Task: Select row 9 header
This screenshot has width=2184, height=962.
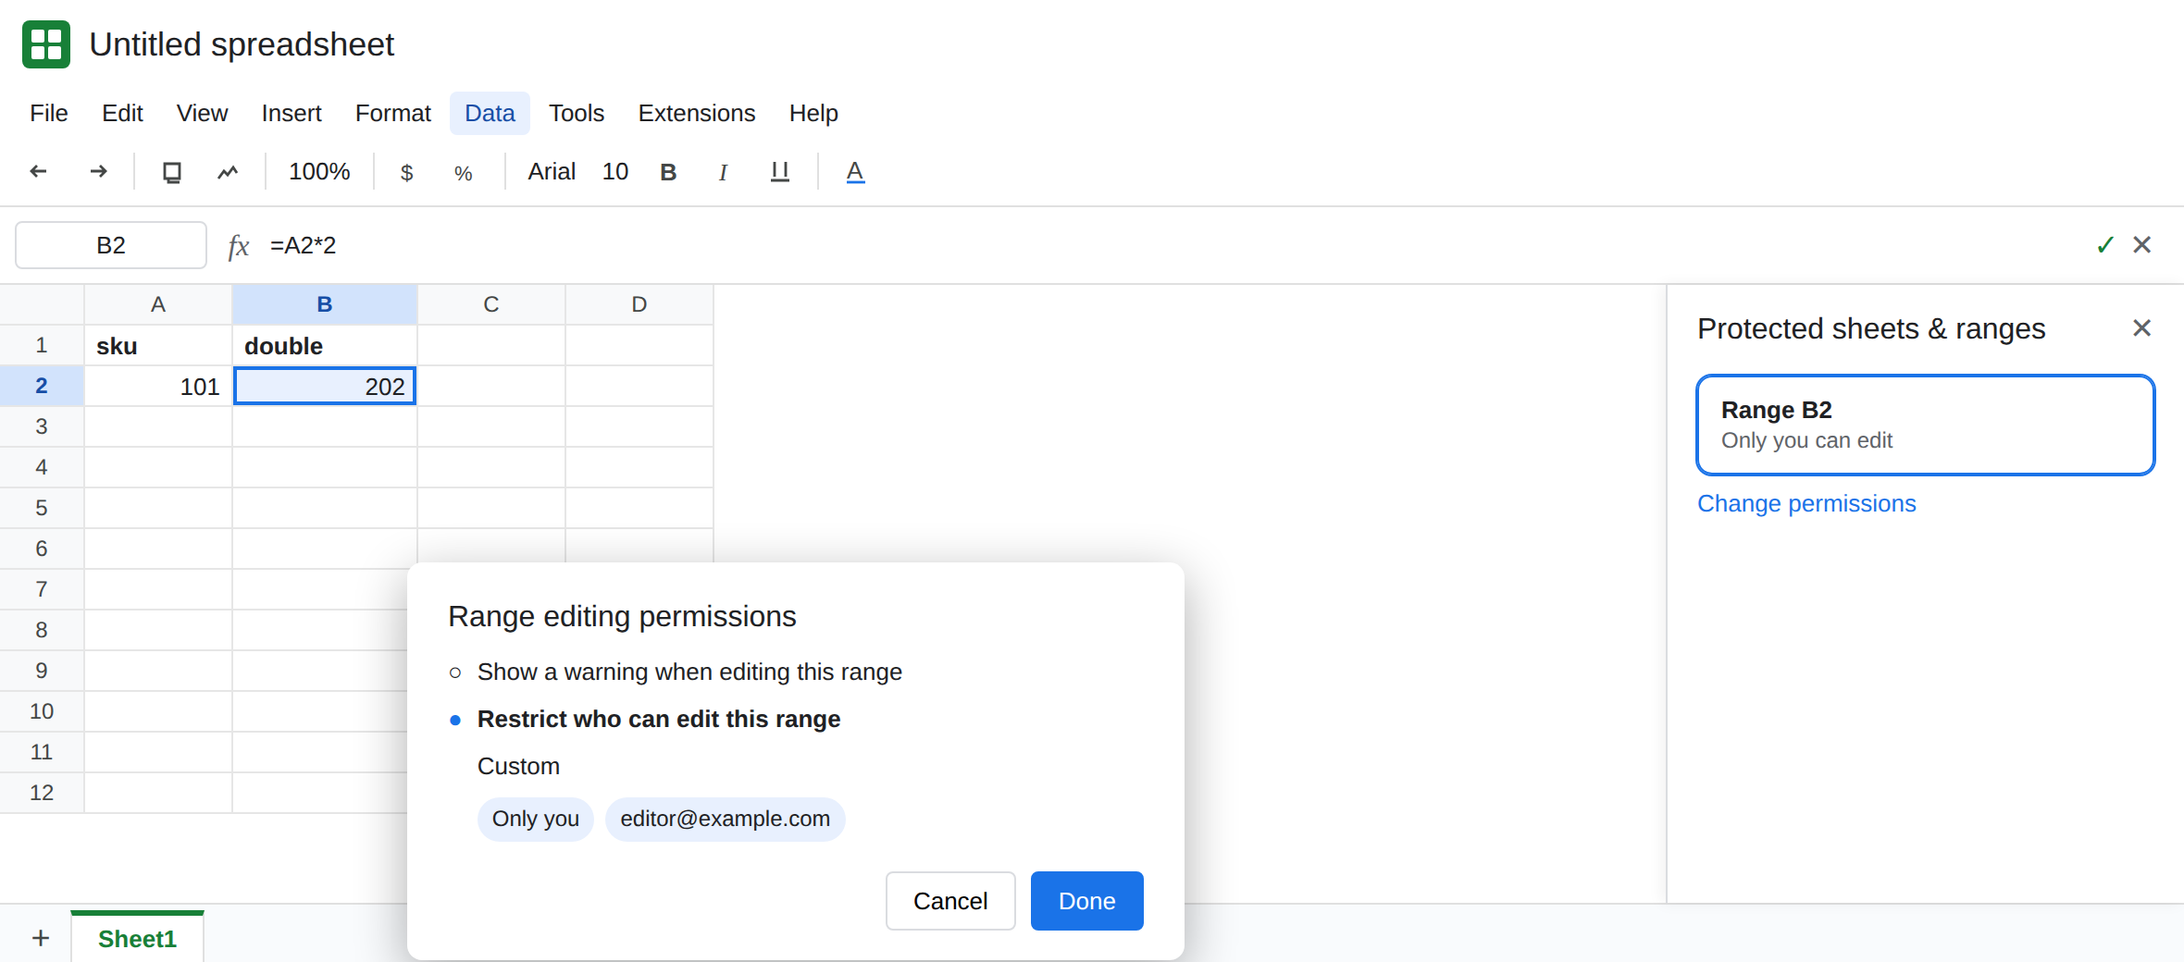Action: tap(42, 672)
